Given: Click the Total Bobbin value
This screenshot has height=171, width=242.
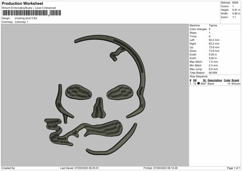Looking at the screenshot, I should tap(213, 73).
